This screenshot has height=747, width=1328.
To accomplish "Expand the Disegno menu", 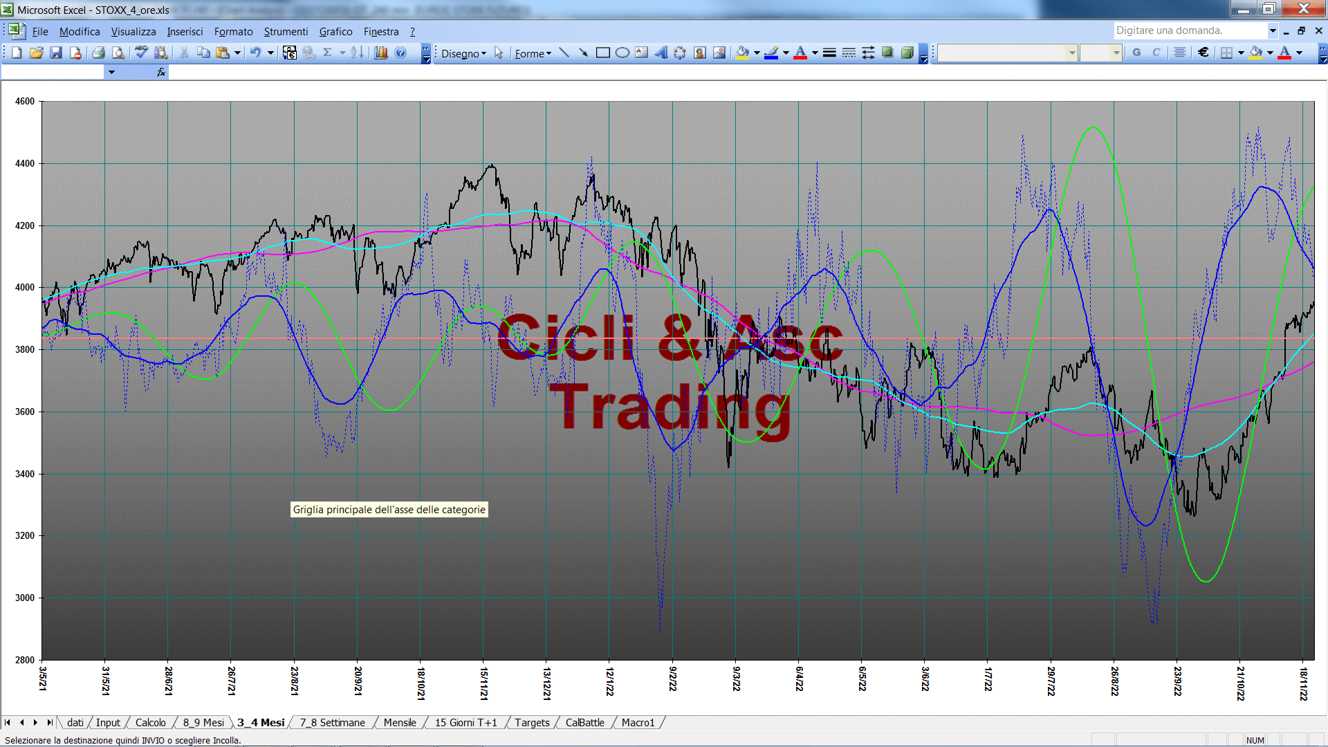I will click(463, 53).
